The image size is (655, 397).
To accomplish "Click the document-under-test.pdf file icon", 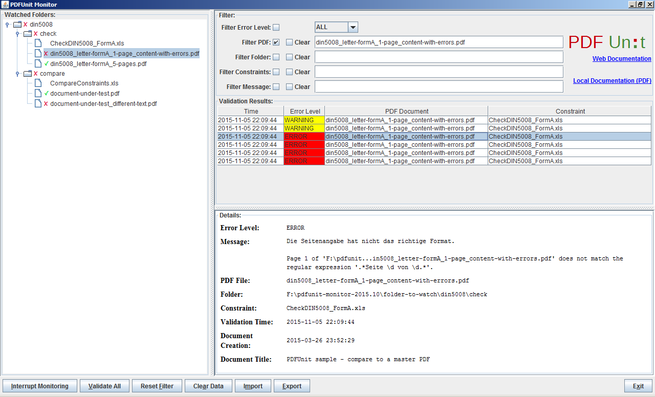I will tap(38, 94).
